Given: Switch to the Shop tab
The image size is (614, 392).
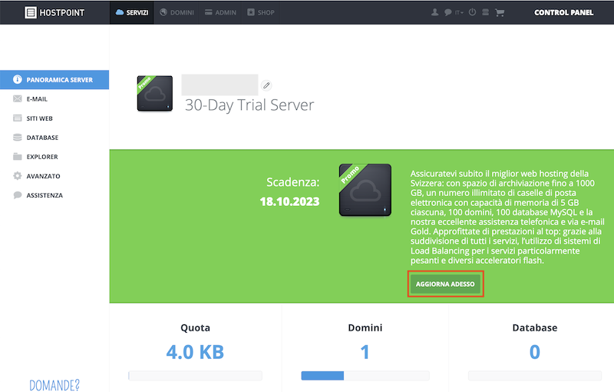Looking at the screenshot, I should pyautogui.click(x=261, y=12).
